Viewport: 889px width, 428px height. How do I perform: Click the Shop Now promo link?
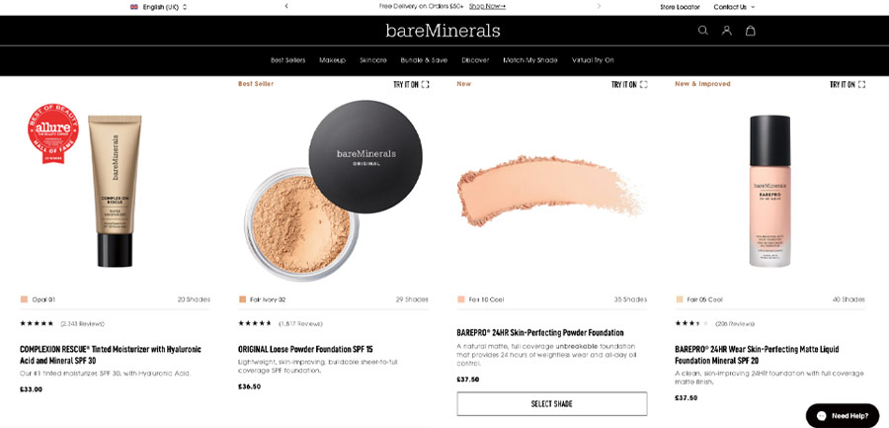pos(487,6)
